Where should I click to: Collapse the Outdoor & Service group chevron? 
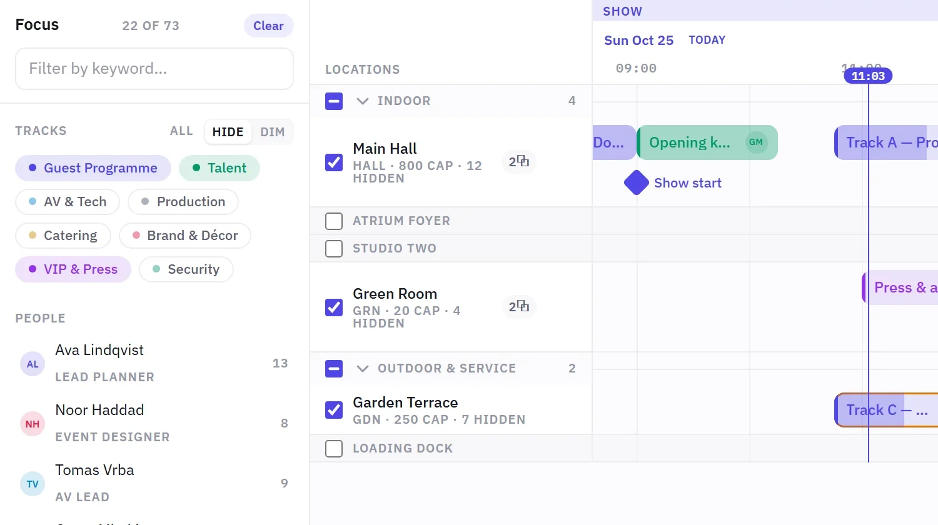[x=362, y=369]
